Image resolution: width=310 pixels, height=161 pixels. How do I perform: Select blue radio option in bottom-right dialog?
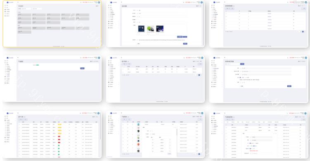[250, 143]
